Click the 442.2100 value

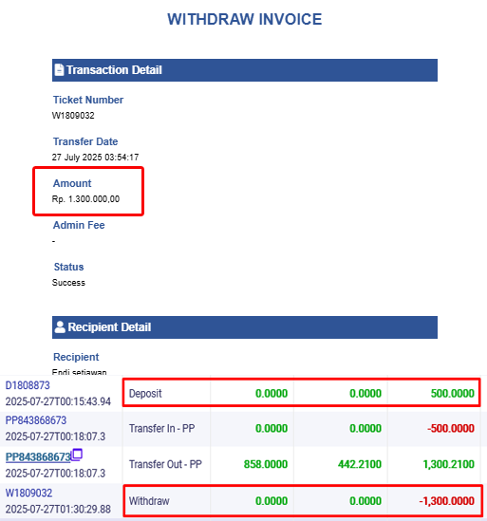tap(360, 464)
